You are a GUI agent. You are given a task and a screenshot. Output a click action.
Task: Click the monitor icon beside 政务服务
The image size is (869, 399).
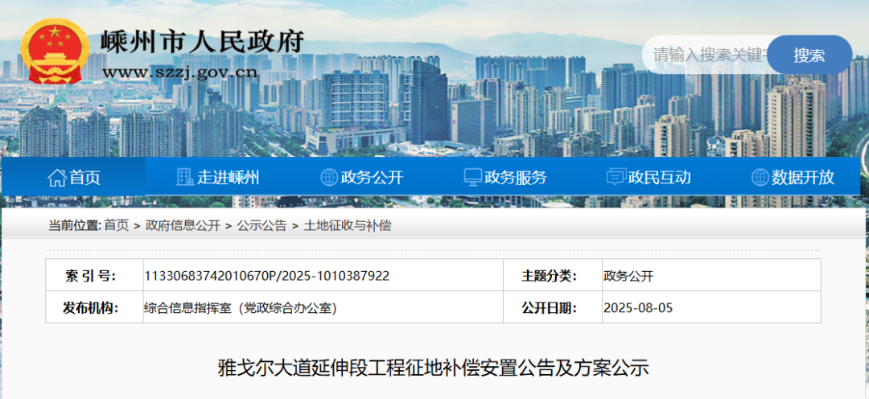point(472,178)
